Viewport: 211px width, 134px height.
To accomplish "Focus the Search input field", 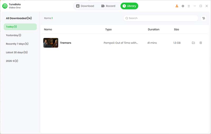I will click(161, 18).
